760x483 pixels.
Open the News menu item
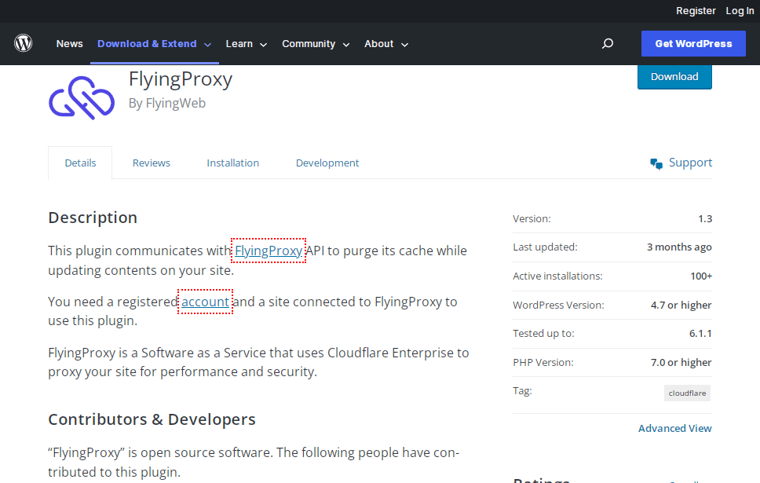coord(69,44)
